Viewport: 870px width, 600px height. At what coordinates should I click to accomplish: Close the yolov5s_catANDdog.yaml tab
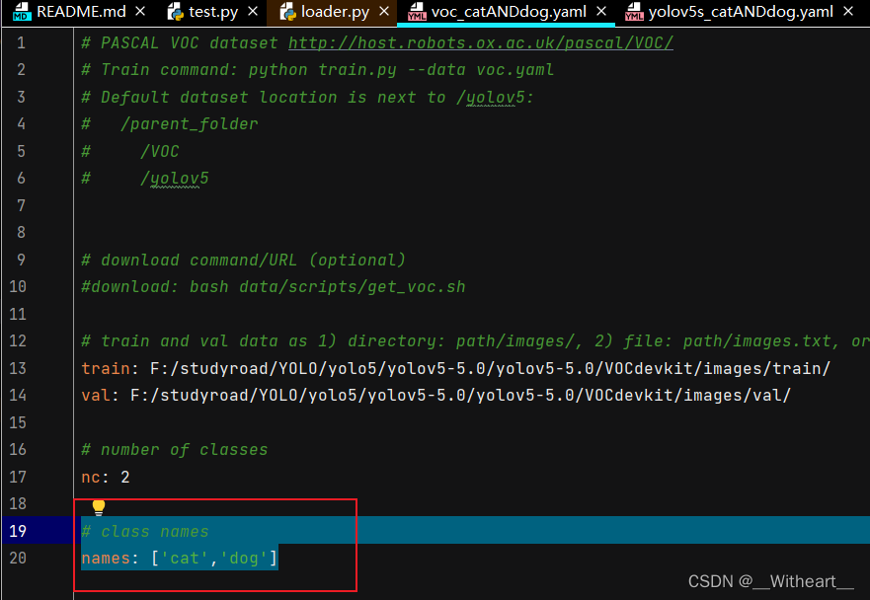pyautogui.click(x=848, y=11)
